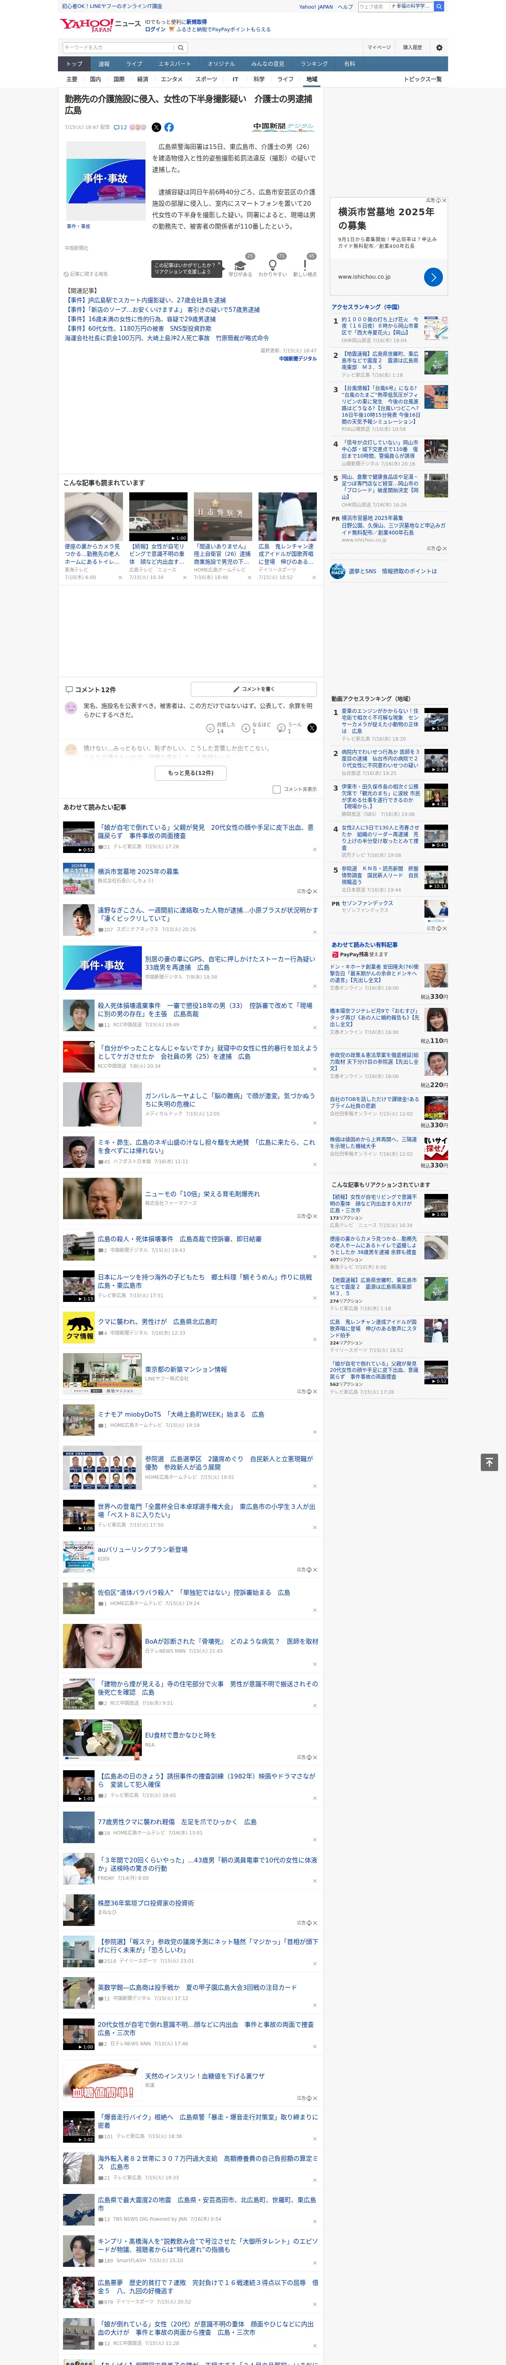Click the なるほど reaction on first comment
This screenshot has height=2365, width=506.
click(257, 727)
